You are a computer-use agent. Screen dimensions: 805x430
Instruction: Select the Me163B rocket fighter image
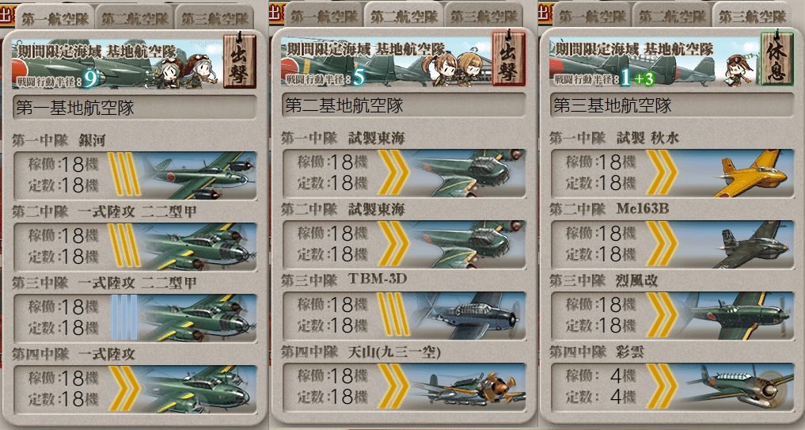pyautogui.click(x=751, y=245)
